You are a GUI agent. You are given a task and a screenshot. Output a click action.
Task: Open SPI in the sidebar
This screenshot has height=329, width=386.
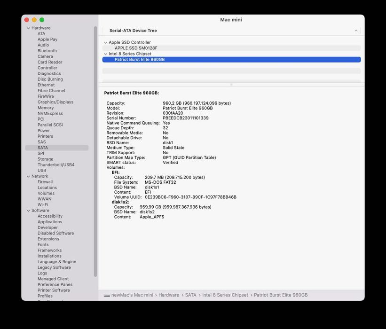point(40,153)
